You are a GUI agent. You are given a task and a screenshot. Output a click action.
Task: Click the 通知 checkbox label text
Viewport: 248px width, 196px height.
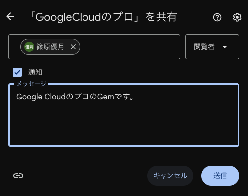click(x=35, y=72)
